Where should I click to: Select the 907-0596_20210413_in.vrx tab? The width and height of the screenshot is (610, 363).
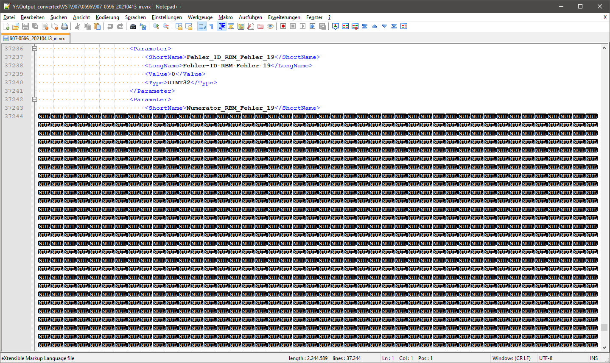tap(35, 38)
